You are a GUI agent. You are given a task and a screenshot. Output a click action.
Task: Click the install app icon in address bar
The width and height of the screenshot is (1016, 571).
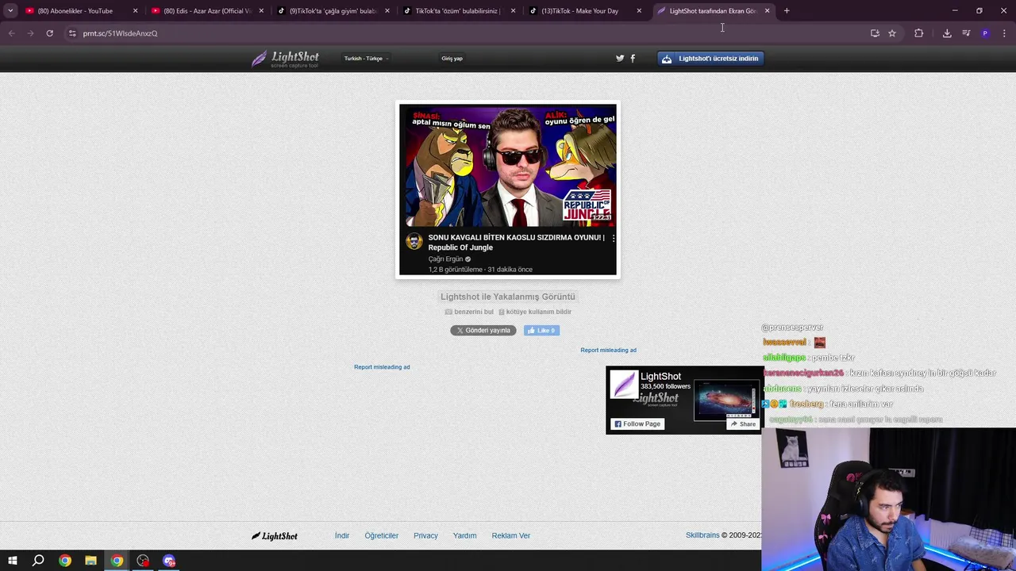tap(875, 33)
